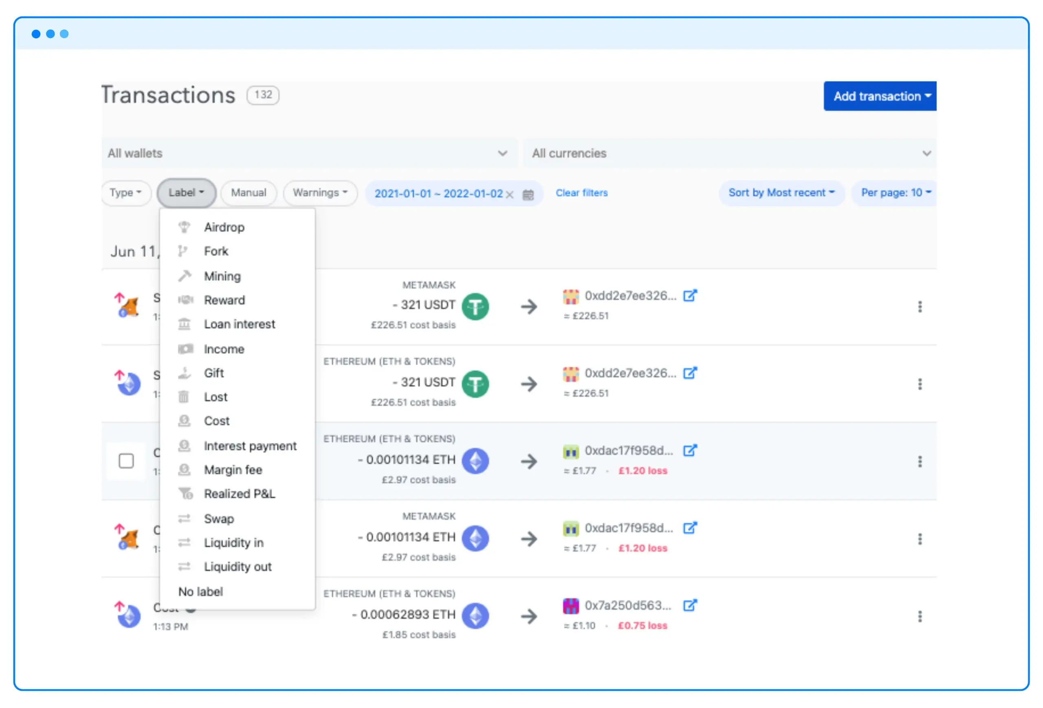Tick the checkbox on the highlighted transaction row
The width and height of the screenshot is (1043, 708).
[x=126, y=461]
